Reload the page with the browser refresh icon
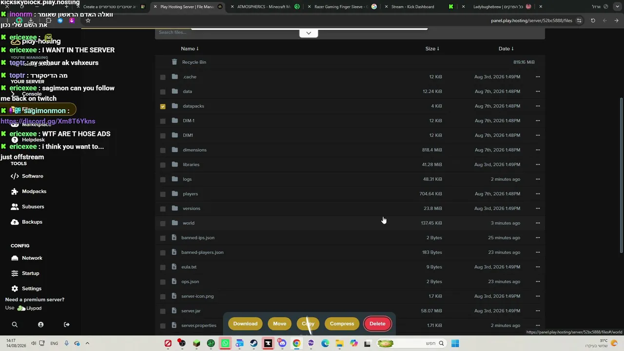The height and width of the screenshot is (351, 624). click(593, 20)
